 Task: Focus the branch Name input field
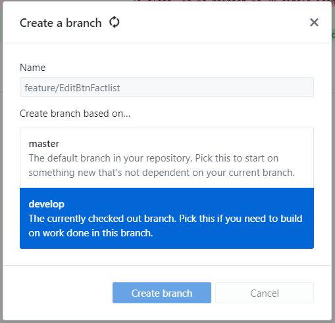click(x=167, y=87)
